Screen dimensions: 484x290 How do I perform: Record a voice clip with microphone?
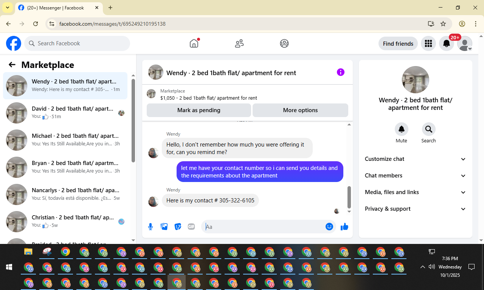click(150, 227)
